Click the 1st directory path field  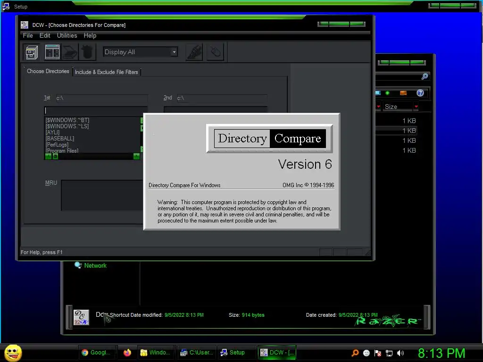pos(101,98)
